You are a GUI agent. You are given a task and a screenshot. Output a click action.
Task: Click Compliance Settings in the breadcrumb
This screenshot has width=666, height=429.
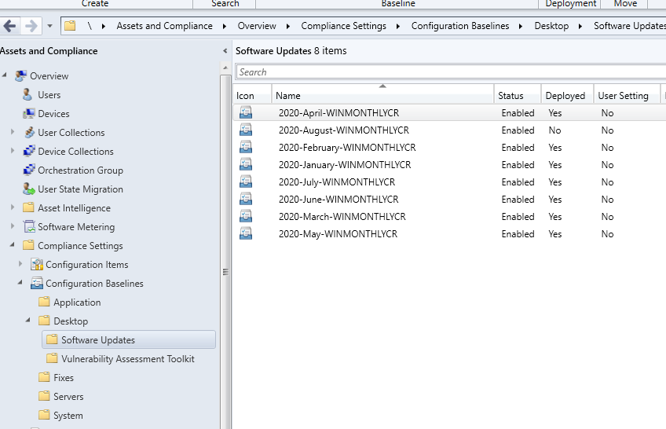(344, 26)
